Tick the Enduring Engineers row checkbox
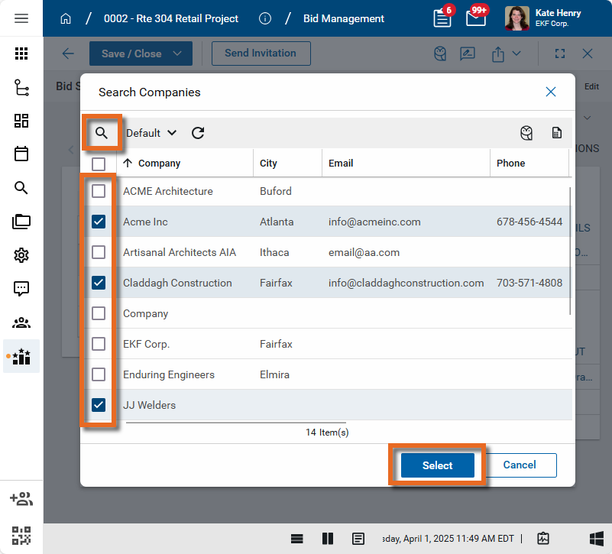 coord(99,374)
